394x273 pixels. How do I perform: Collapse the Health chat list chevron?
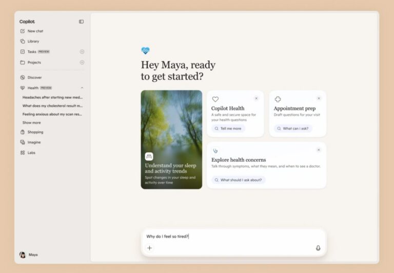click(x=82, y=88)
